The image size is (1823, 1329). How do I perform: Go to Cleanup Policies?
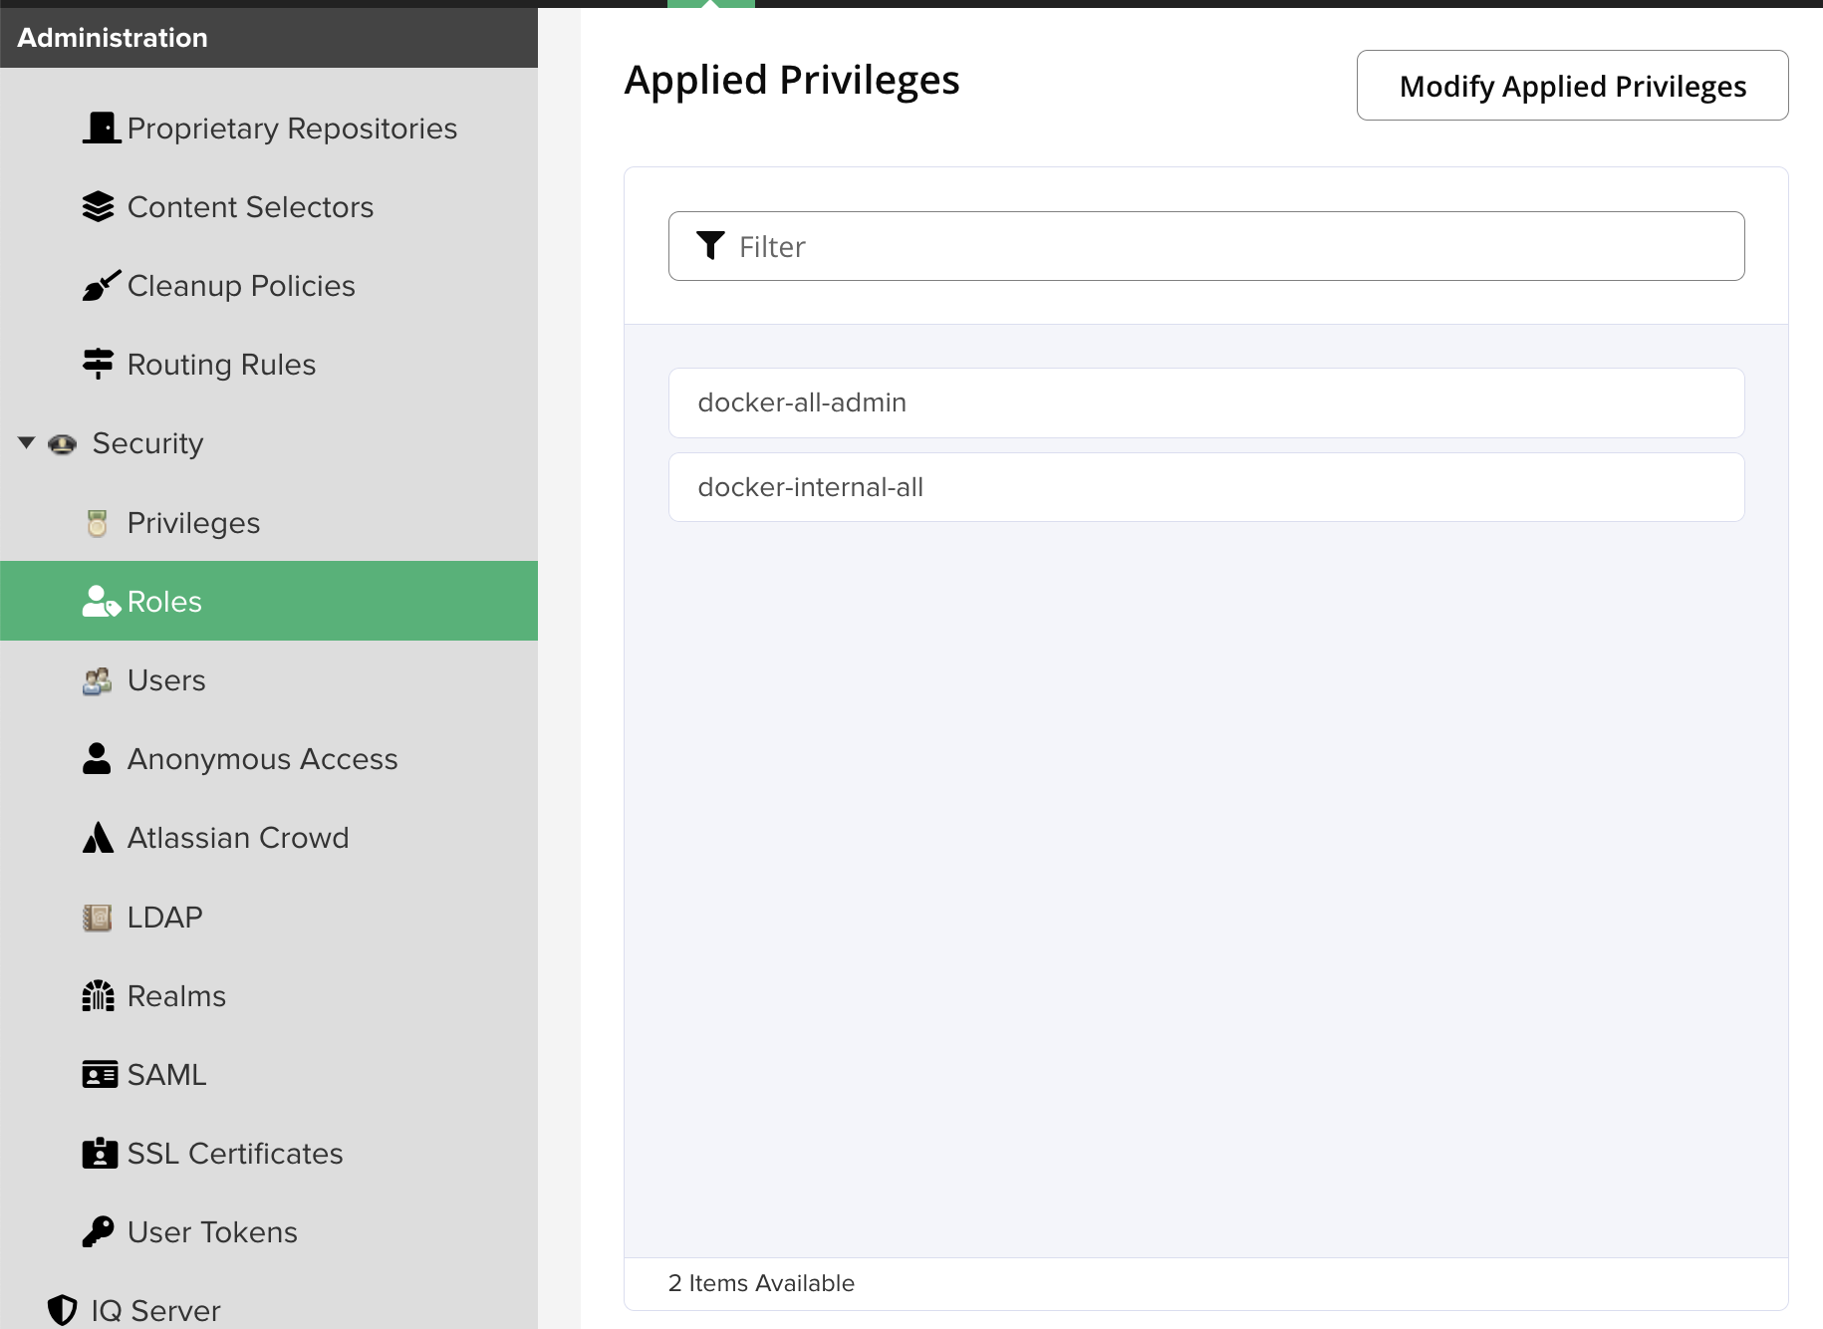click(241, 285)
